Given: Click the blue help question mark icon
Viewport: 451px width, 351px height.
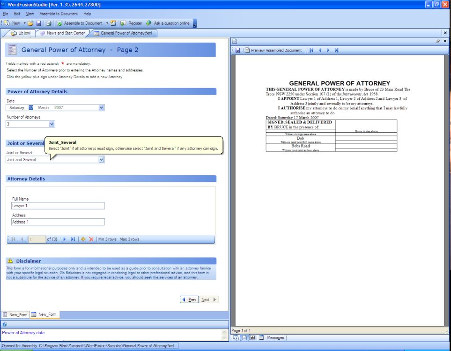Looking at the screenshot, I should pyautogui.click(x=5, y=324).
